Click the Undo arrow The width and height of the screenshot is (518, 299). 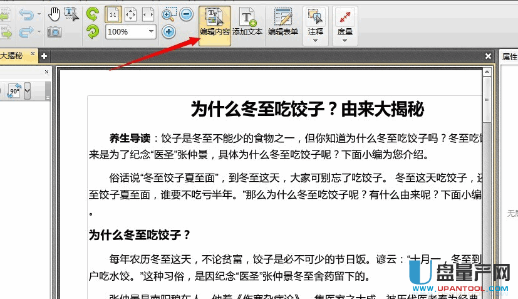(x=26, y=14)
